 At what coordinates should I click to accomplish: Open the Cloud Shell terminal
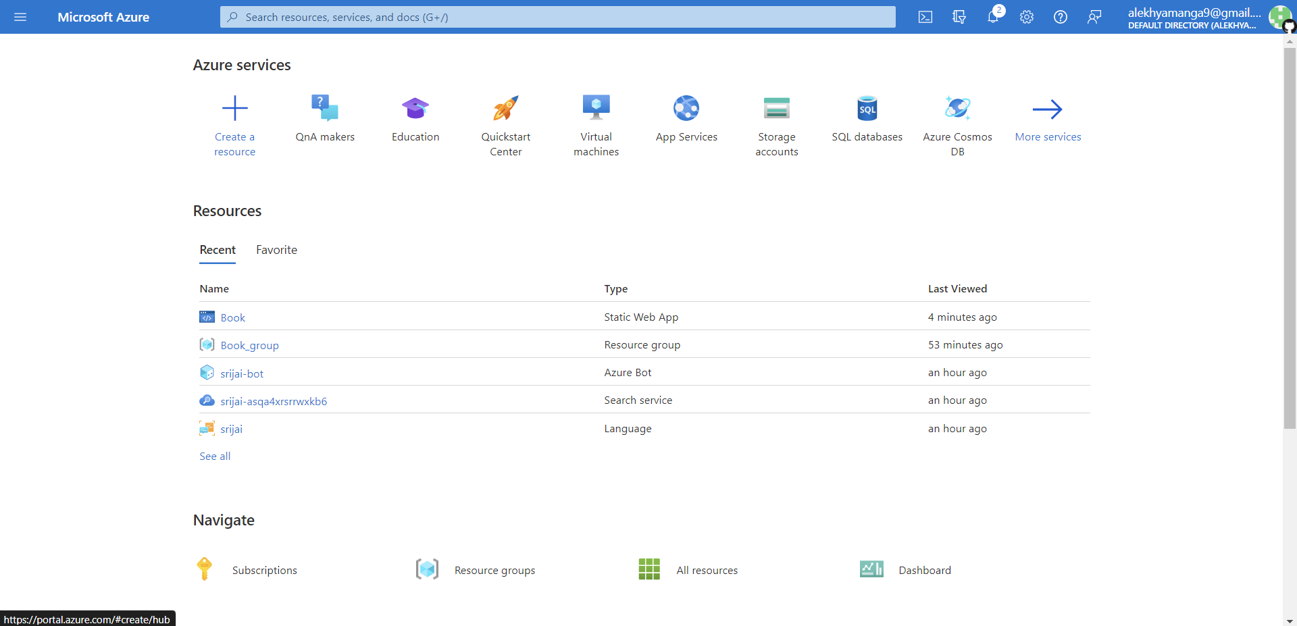coord(925,17)
